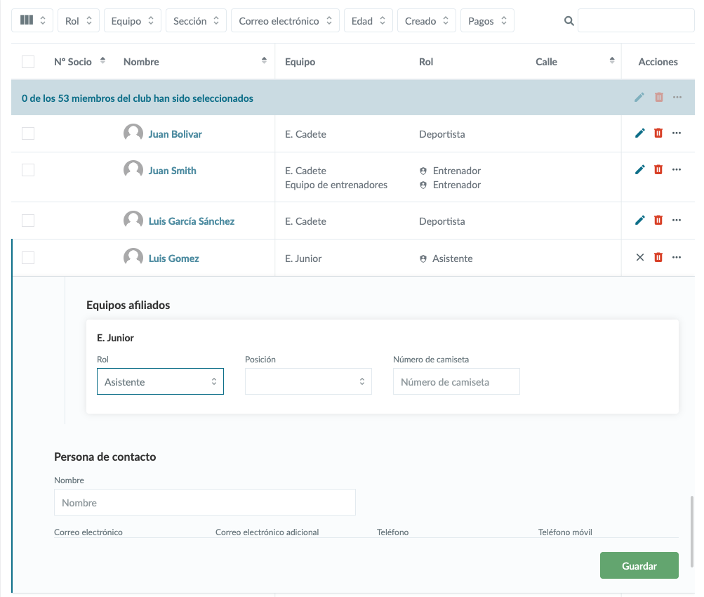Screen dimensions: 704x597
Task: Click the Número de camiseta input field
Action: click(456, 381)
